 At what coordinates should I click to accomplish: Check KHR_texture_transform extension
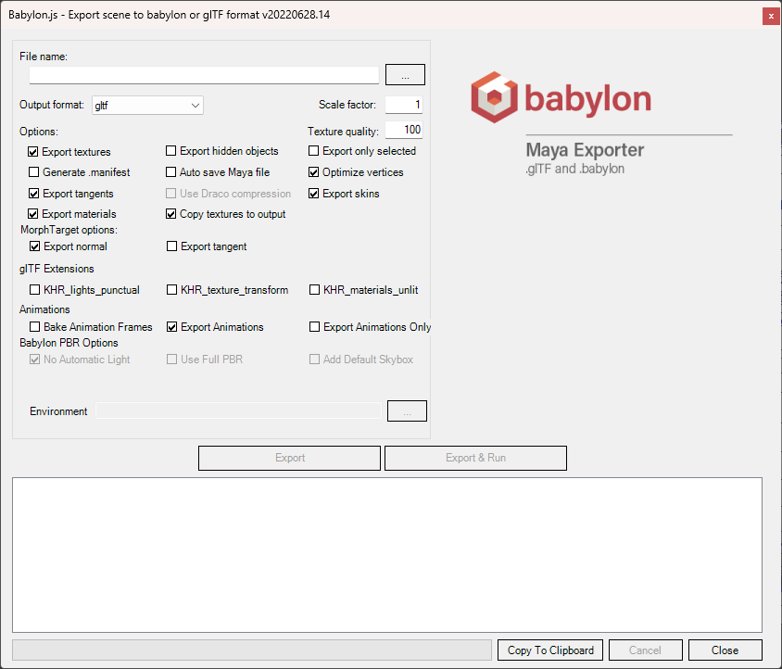171,290
